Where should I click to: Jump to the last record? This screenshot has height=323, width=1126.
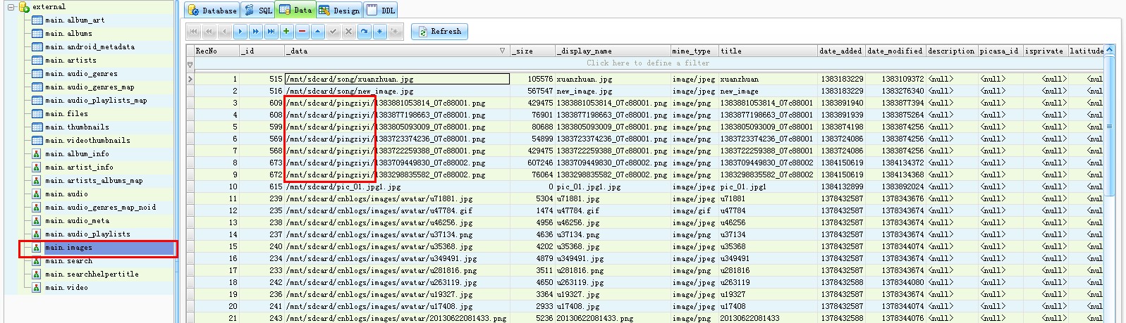(271, 32)
